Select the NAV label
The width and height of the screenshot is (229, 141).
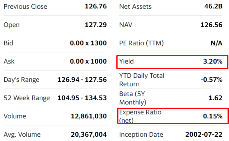point(126,25)
